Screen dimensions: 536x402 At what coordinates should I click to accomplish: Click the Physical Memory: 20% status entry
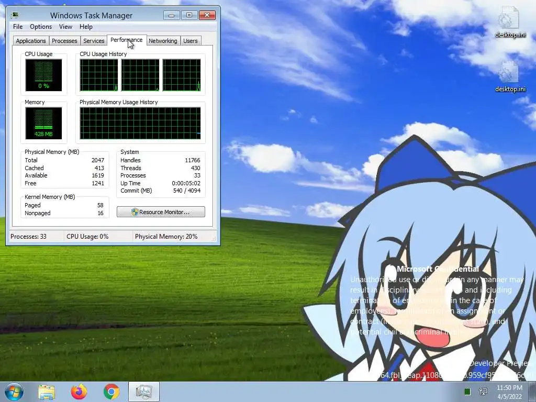tap(166, 237)
